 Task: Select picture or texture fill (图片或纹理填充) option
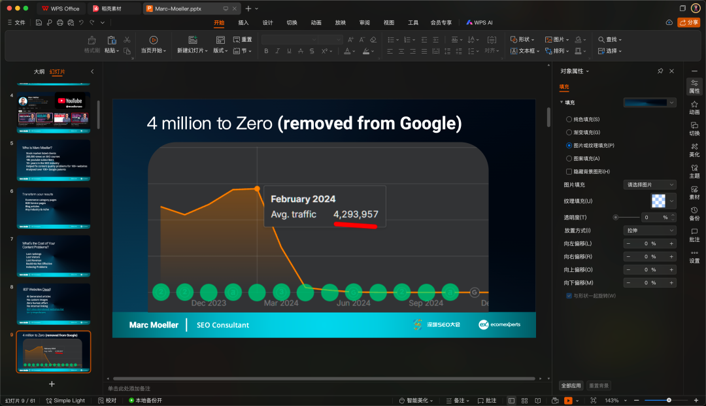click(569, 145)
